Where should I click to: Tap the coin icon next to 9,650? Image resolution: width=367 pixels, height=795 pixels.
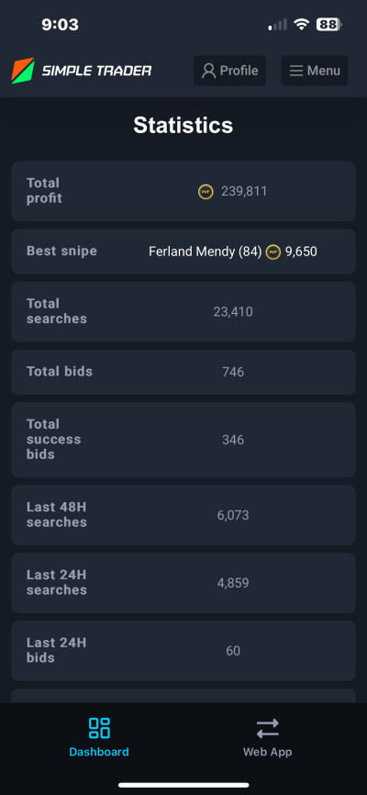pos(272,252)
